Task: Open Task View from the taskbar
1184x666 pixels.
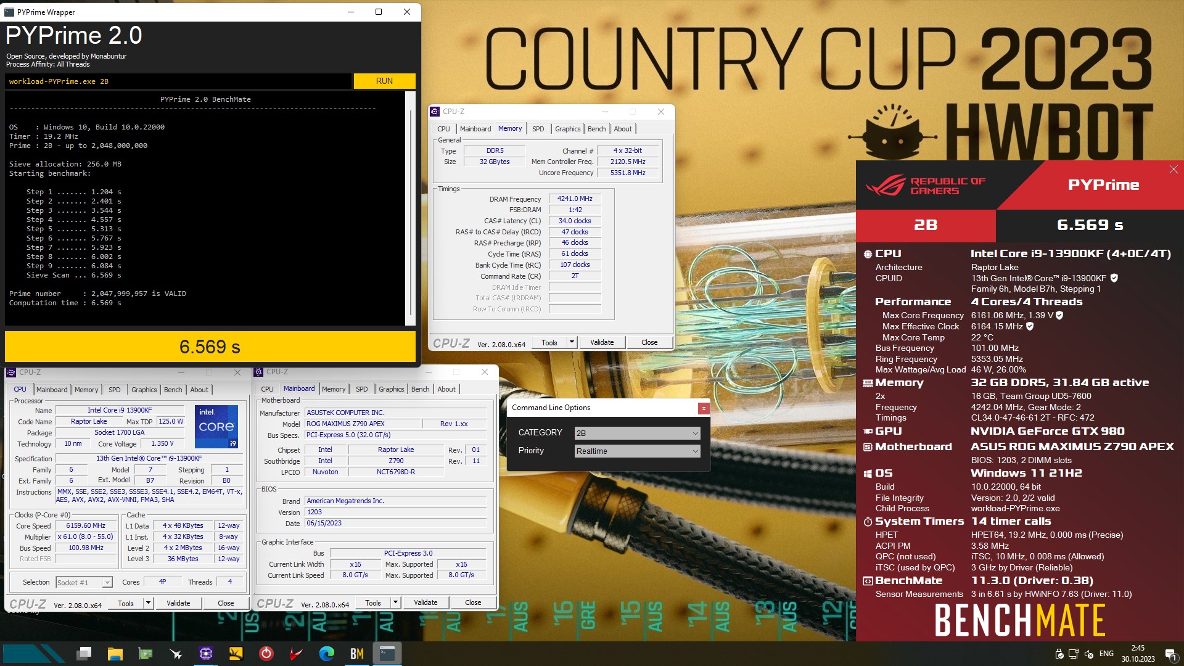Action: pos(84,653)
